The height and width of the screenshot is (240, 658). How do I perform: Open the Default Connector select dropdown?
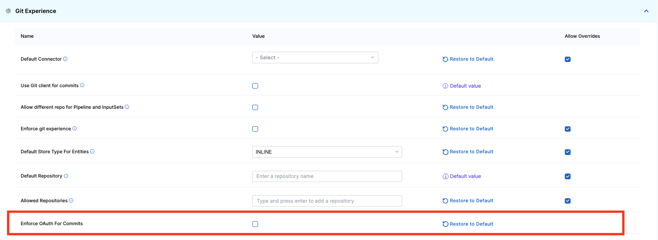[x=315, y=58]
